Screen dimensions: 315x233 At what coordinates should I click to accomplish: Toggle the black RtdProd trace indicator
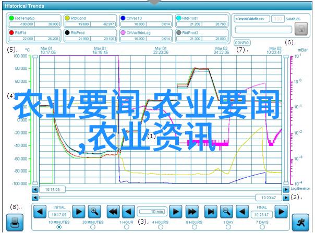pyautogui.click(x=67, y=32)
